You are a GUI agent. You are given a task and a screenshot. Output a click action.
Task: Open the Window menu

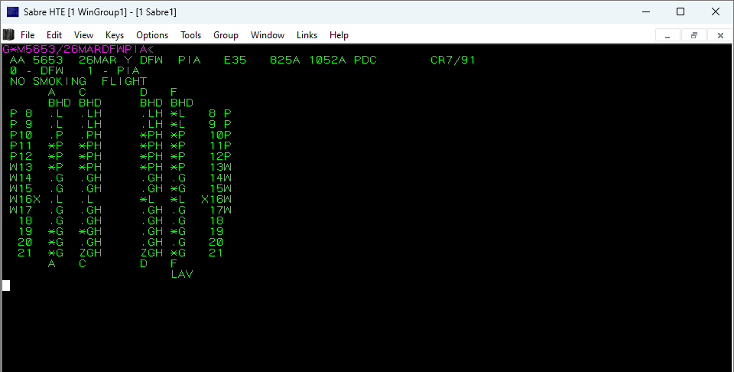pyautogui.click(x=268, y=35)
